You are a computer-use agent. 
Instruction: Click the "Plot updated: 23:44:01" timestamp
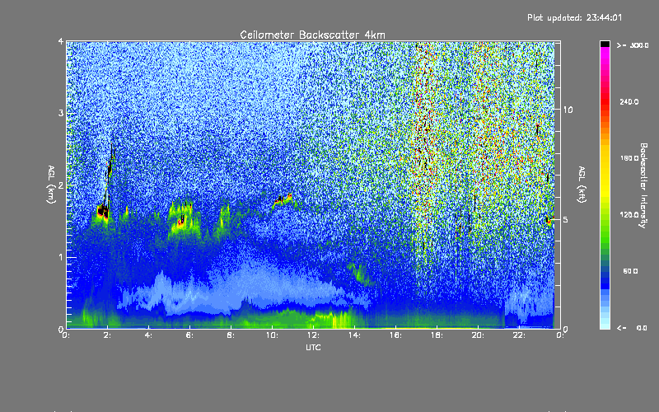(x=574, y=17)
